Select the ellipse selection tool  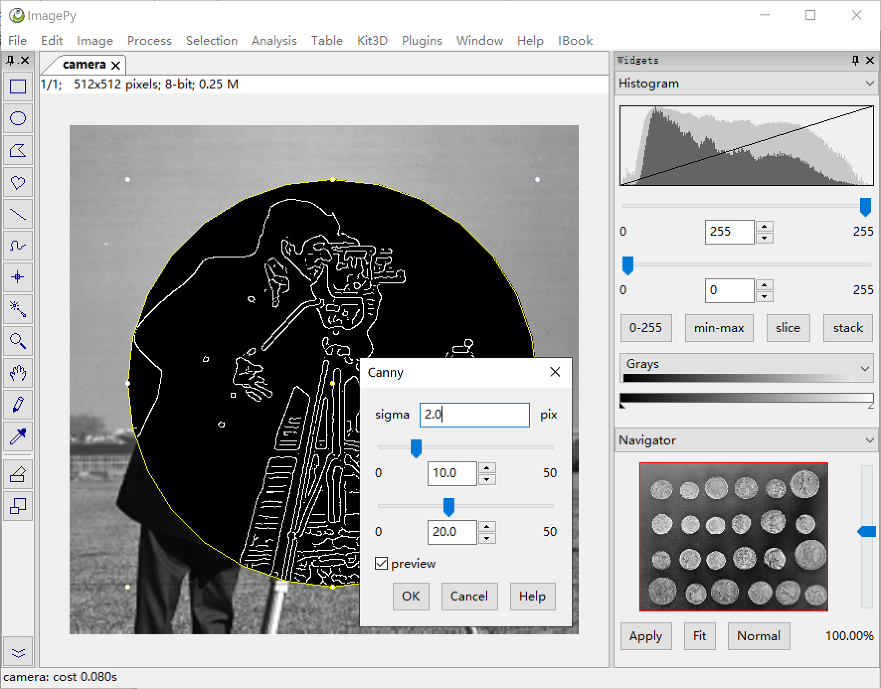[x=18, y=118]
